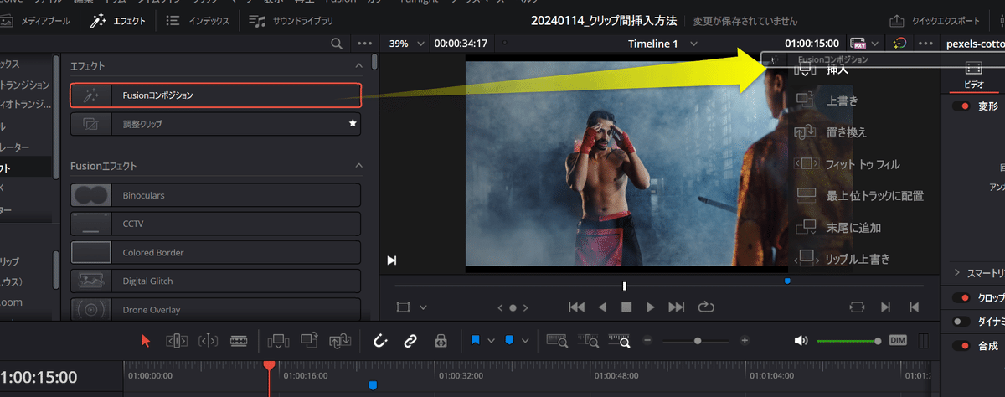
Task: Open the effects search magnifier
Action: point(337,44)
